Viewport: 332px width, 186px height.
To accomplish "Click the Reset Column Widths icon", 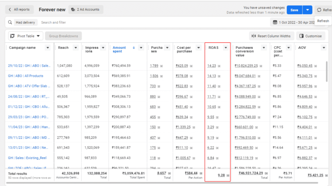I will click(x=254, y=36).
